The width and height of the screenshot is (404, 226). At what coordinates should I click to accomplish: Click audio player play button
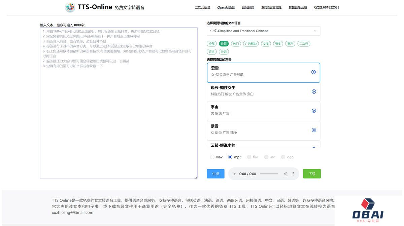coord(234,174)
